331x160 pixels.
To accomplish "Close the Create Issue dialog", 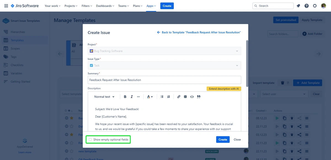I will 237,140.
